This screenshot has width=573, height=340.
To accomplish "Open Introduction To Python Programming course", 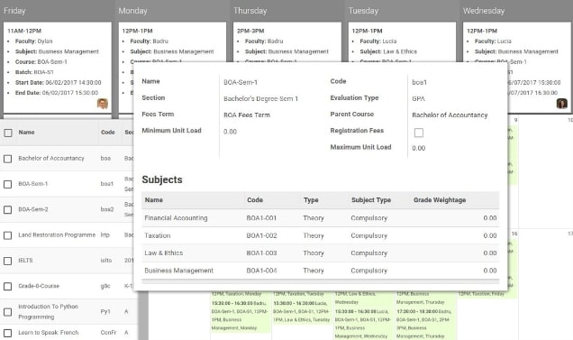I will click(49, 311).
